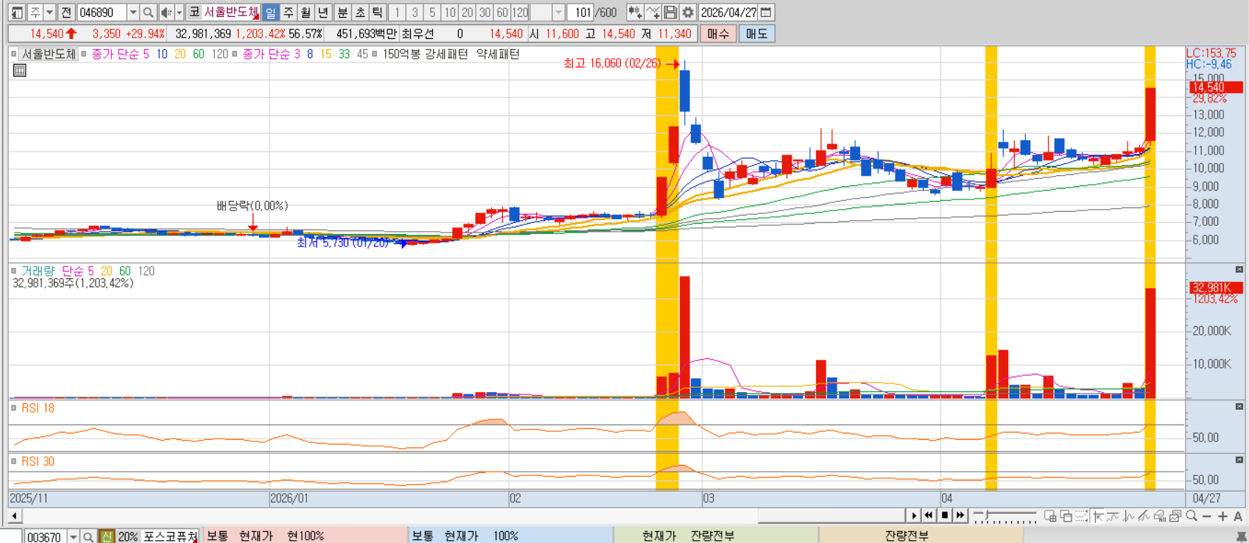Open the stock search magnifier icon
The height and width of the screenshot is (543, 1249).
[148, 13]
